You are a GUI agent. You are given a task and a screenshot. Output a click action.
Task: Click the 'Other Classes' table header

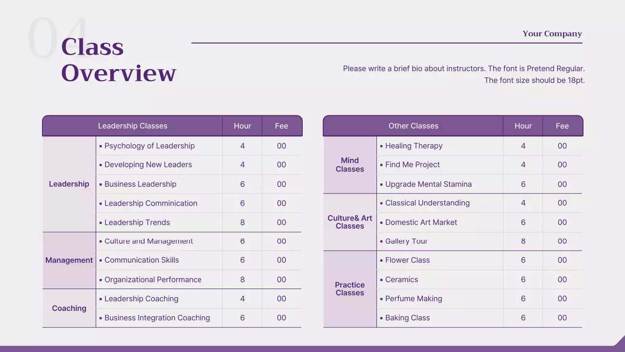413,126
